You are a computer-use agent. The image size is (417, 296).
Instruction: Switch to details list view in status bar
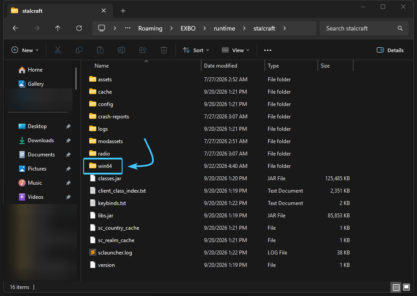[396, 287]
